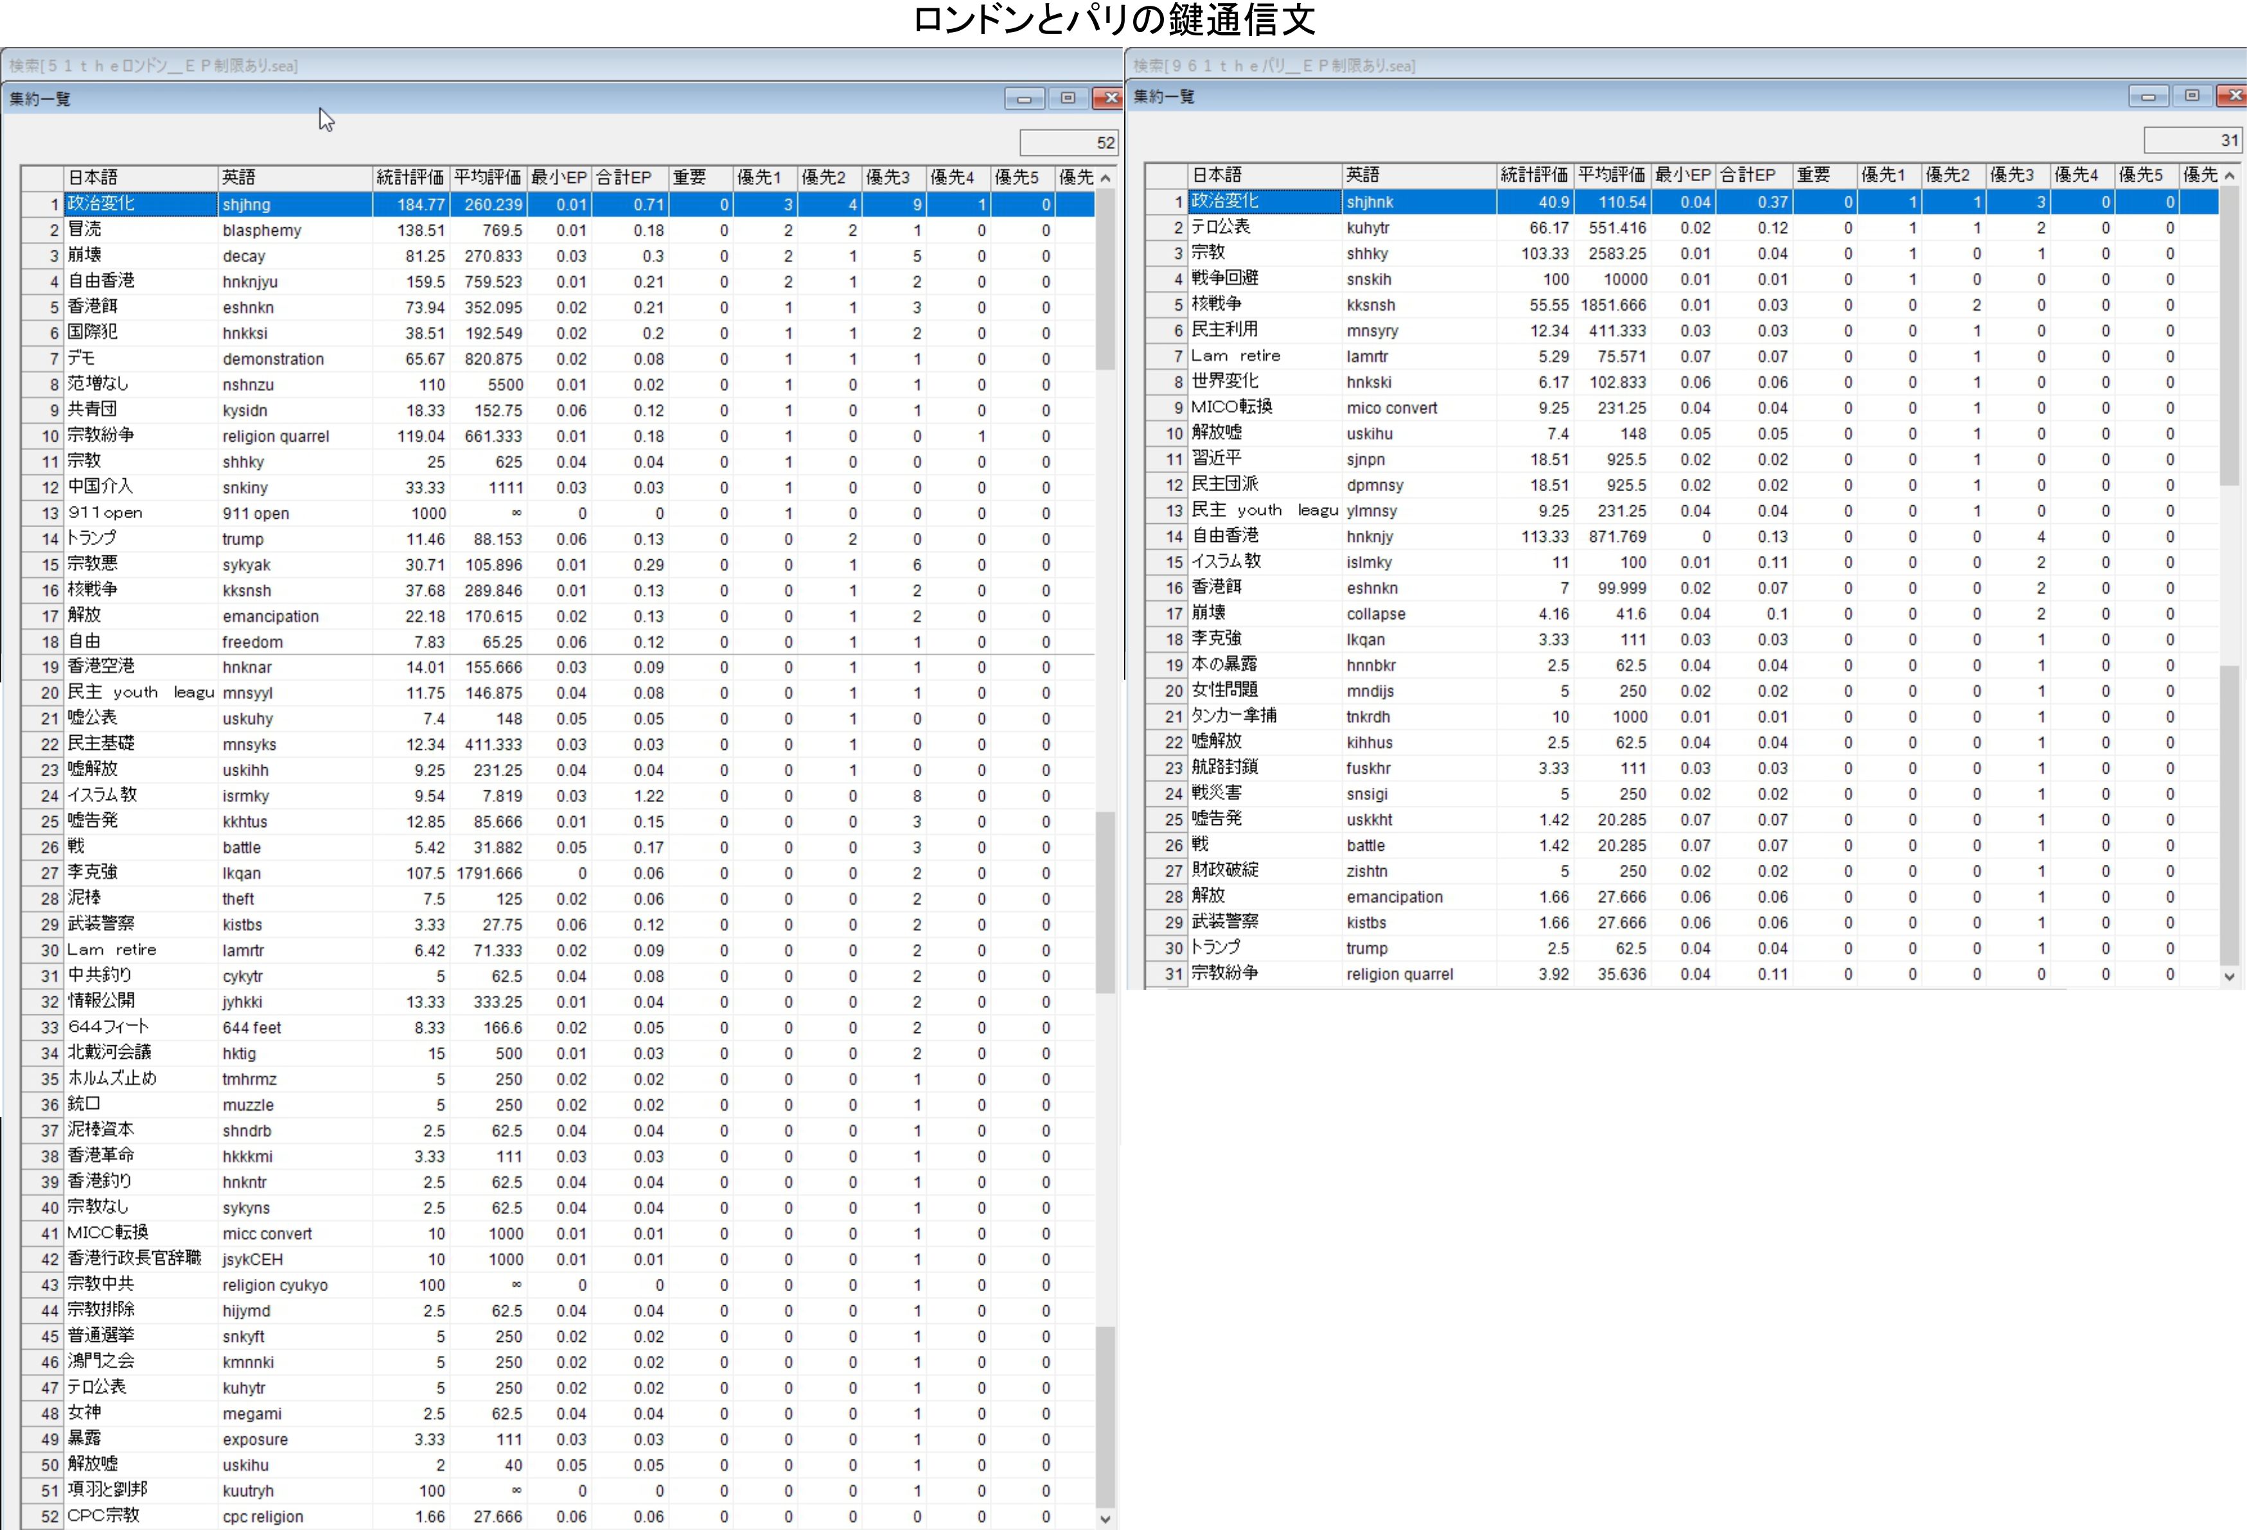Minimize the left 集約一覧 window

(1024, 99)
